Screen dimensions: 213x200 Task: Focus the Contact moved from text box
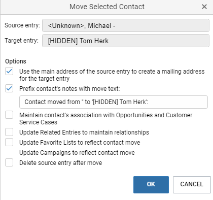[x=114, y=102]
